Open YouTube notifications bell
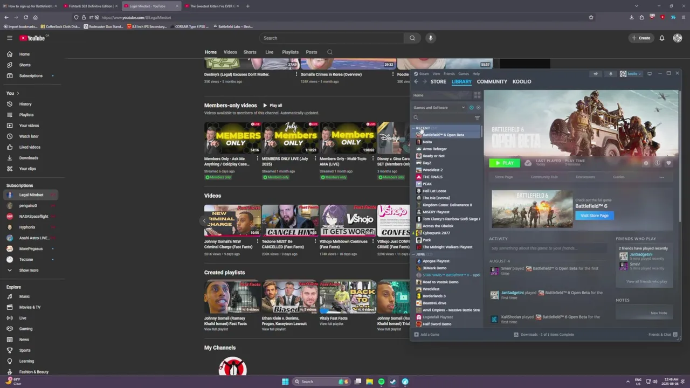This screenshot has height=388, width=690. [662, 38]
